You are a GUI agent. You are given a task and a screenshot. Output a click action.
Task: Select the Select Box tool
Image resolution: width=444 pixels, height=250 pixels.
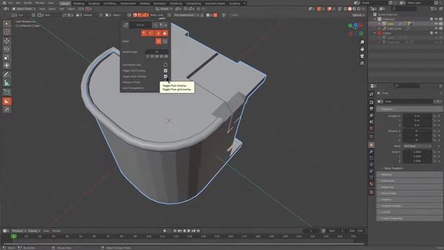pos(7,24)
